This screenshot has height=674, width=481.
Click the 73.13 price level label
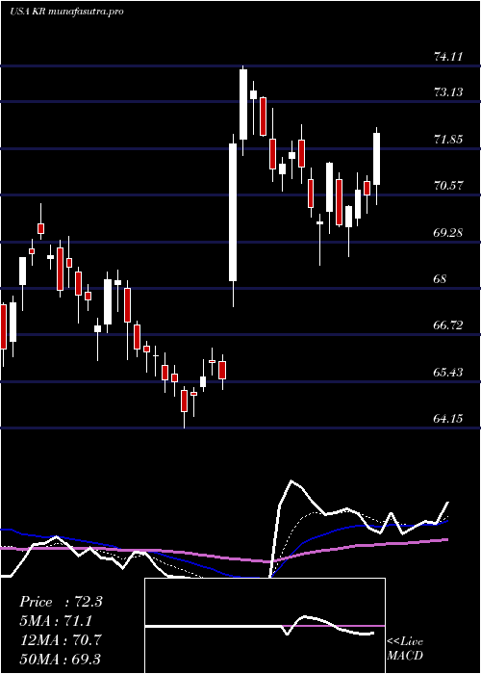[448, 91]
